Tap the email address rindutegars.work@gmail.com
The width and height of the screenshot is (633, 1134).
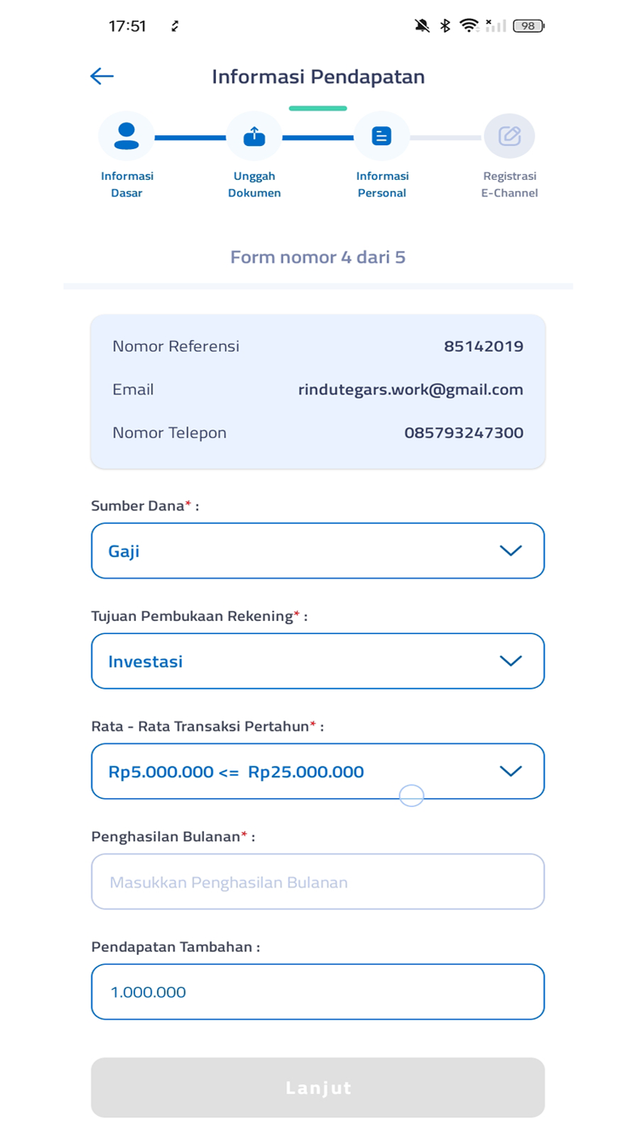tap(411, 389)
